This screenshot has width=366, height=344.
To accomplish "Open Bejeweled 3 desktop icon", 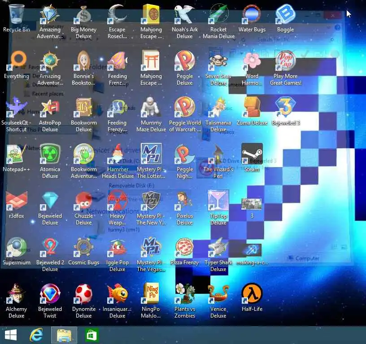I will (x=285, y=107).
